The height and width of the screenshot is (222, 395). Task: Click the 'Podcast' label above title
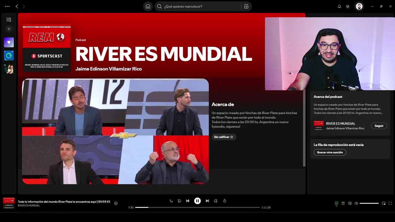81,40
